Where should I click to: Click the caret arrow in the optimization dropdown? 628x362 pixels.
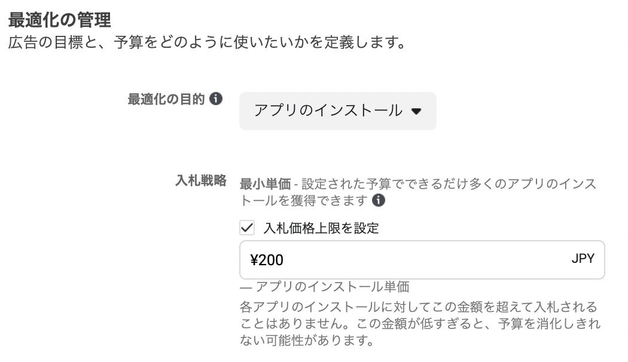417,111
